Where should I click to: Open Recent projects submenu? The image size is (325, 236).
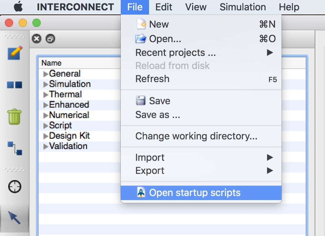[x=201, y=53]
